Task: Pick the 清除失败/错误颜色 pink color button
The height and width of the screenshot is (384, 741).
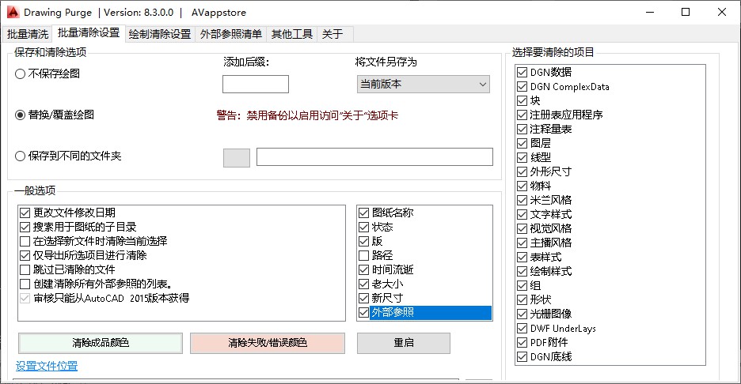Action: point(267,343)
